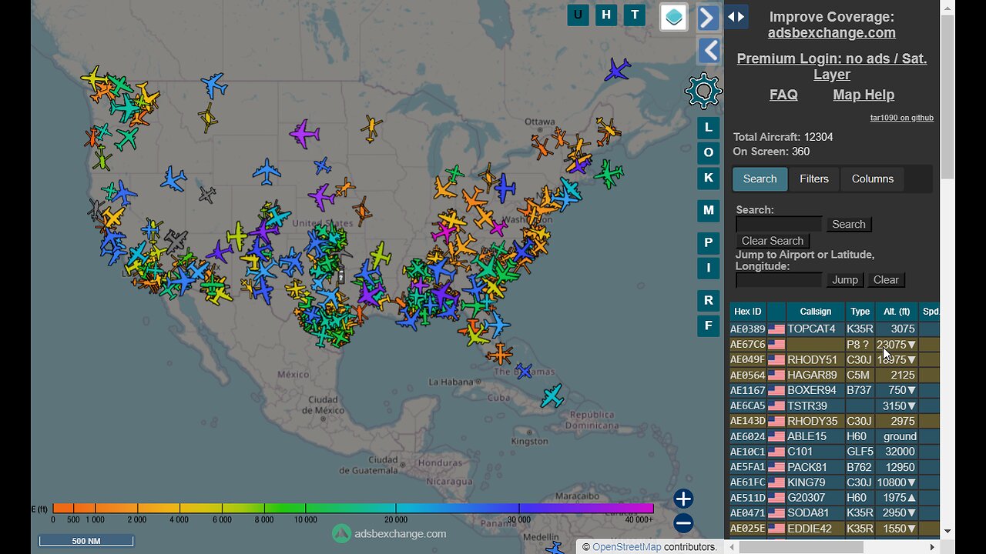Select the ABLE15 aircraft row
Viewport: 986px width, 554px height.
click(834, 436)
